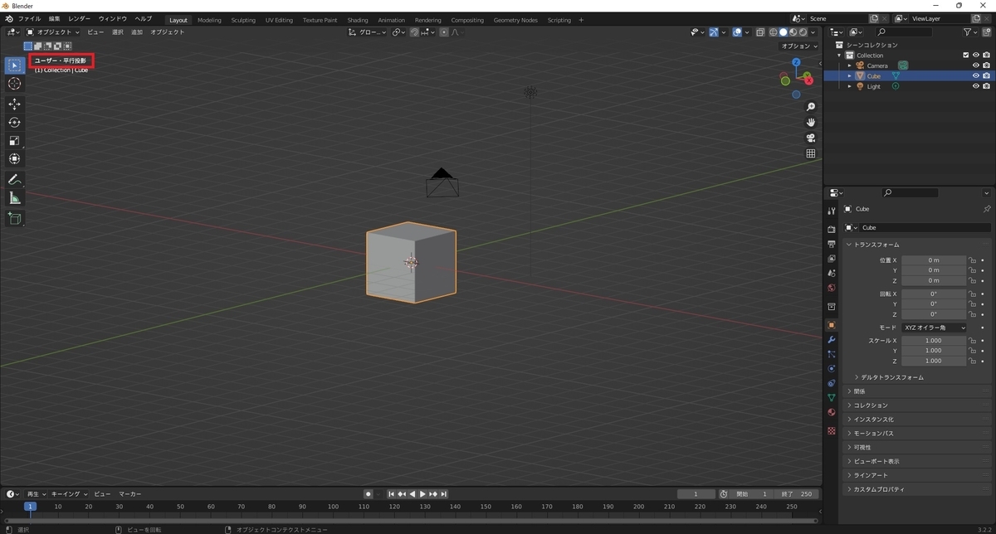This screenshot has height=534, width=996.
Task: Open the キーイング menu in timeline
Action: (x=67, y=494)
